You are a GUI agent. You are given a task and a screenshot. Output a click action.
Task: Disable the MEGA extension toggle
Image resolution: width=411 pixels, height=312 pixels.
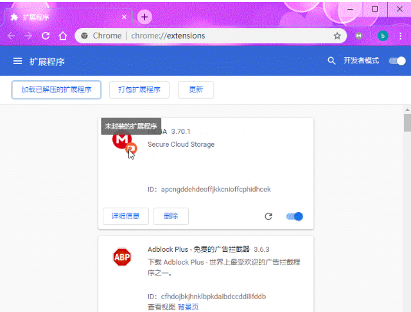click(x=295, y=217)
